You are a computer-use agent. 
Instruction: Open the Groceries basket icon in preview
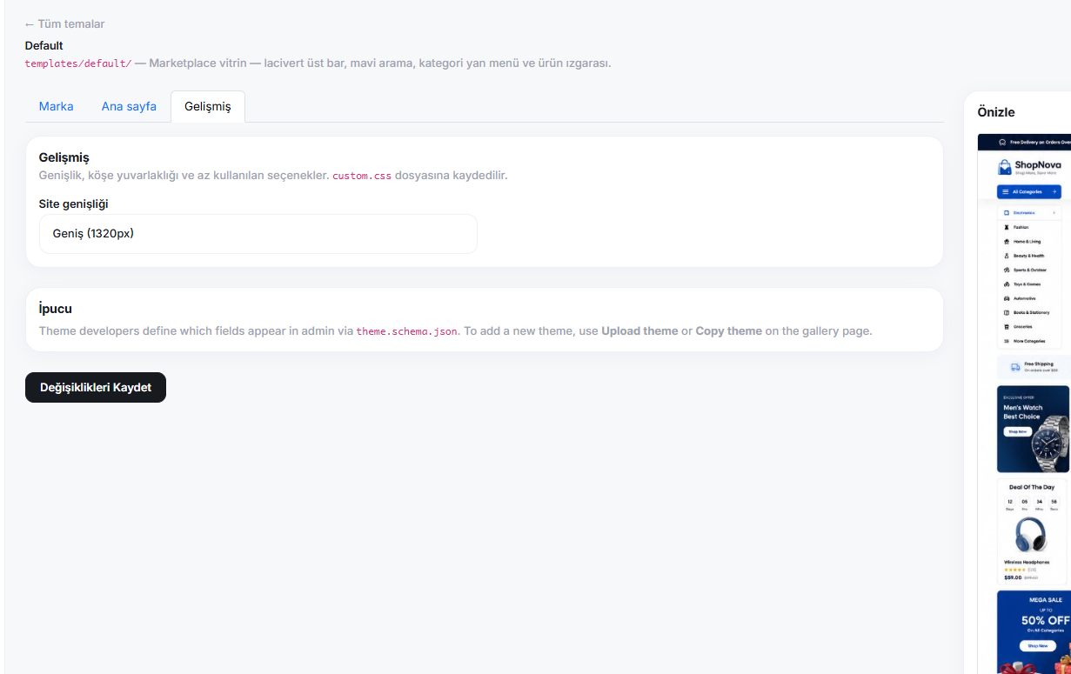(1007, 326)
